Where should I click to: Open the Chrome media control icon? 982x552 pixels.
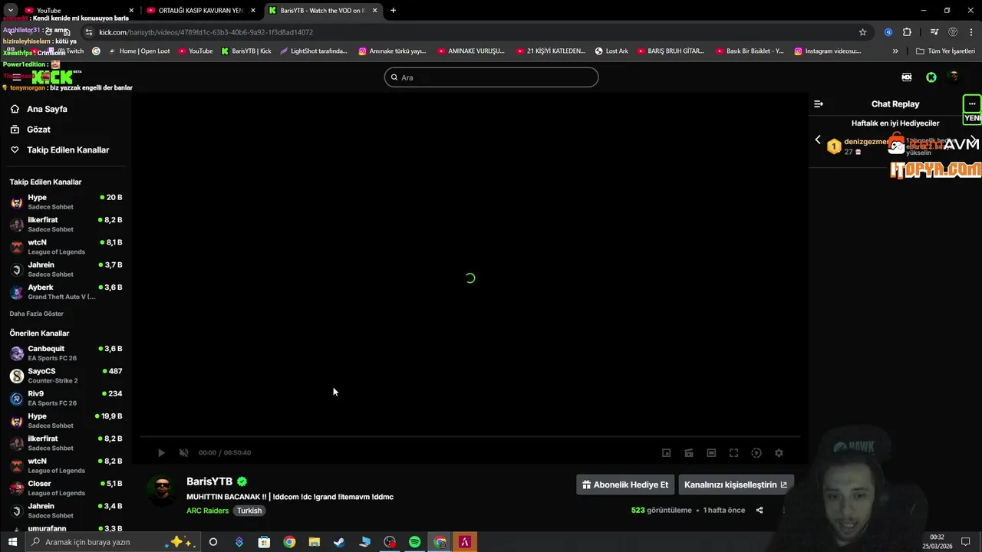pos(934,32)
